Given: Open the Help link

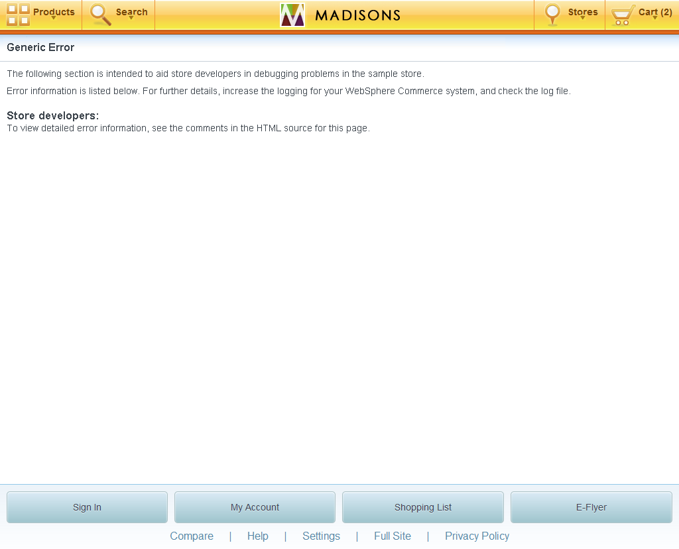Looking at the screenshot, I should click(x=258, y=536).
